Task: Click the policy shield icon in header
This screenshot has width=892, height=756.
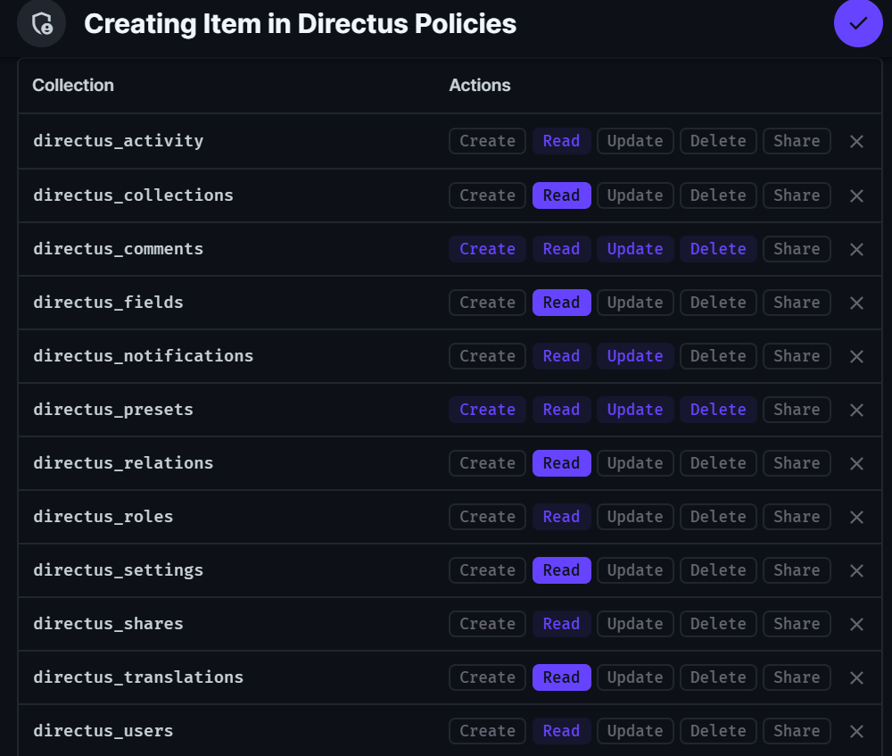Action: click(x=41, y=24)
